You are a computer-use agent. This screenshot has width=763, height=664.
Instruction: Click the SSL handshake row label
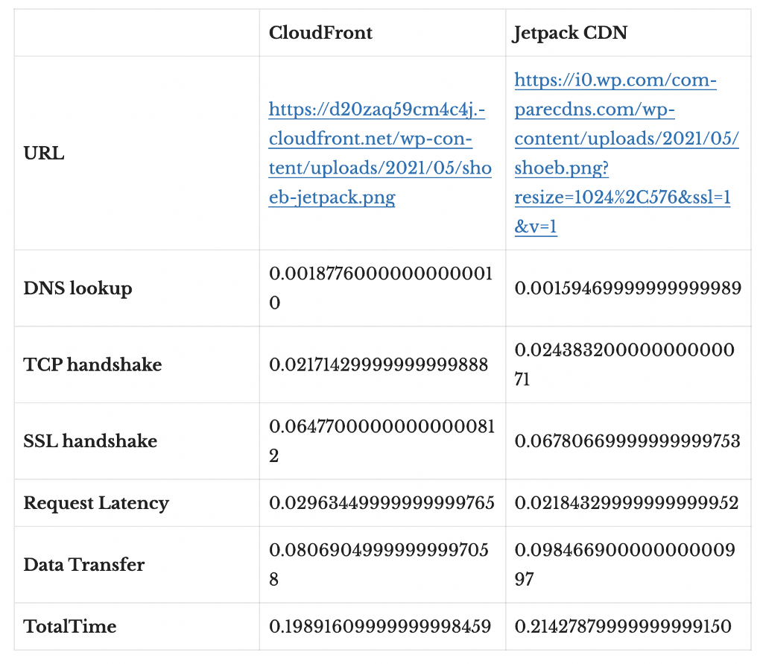click(90, 441)
